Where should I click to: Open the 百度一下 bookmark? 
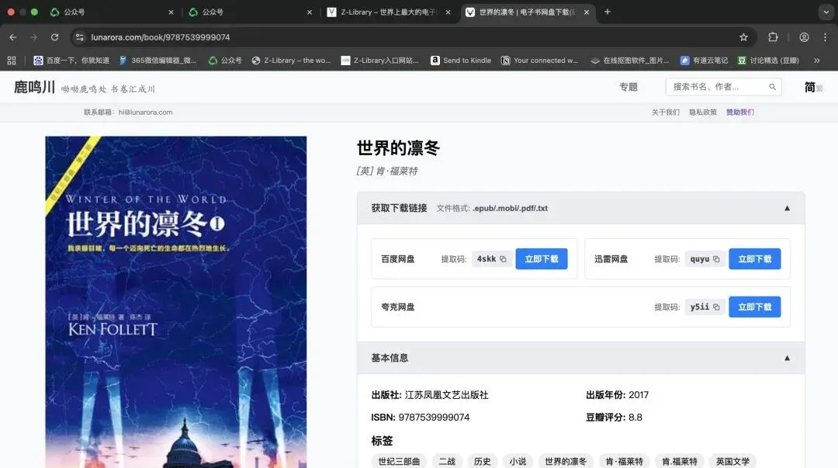pos(71,61)
